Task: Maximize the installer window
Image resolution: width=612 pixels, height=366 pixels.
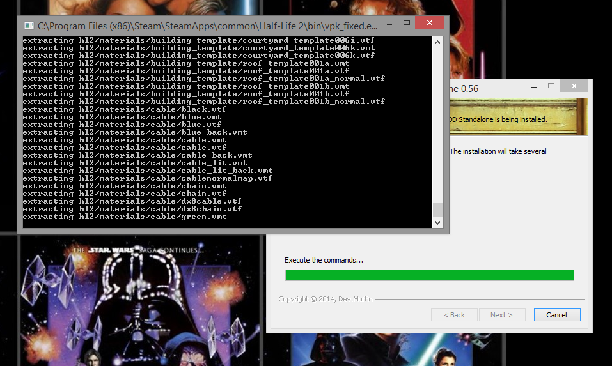Action: (551, 86)
